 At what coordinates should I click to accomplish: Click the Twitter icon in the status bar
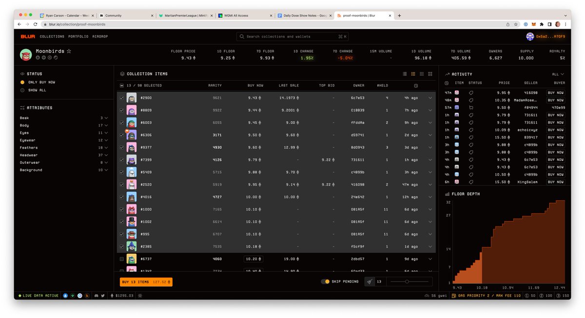point(103,296)
